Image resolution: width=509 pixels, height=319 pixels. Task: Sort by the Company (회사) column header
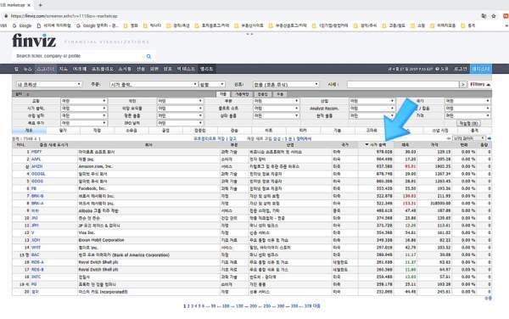point(148,145)
